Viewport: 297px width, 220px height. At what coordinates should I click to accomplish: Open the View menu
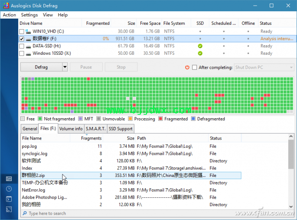48,15
